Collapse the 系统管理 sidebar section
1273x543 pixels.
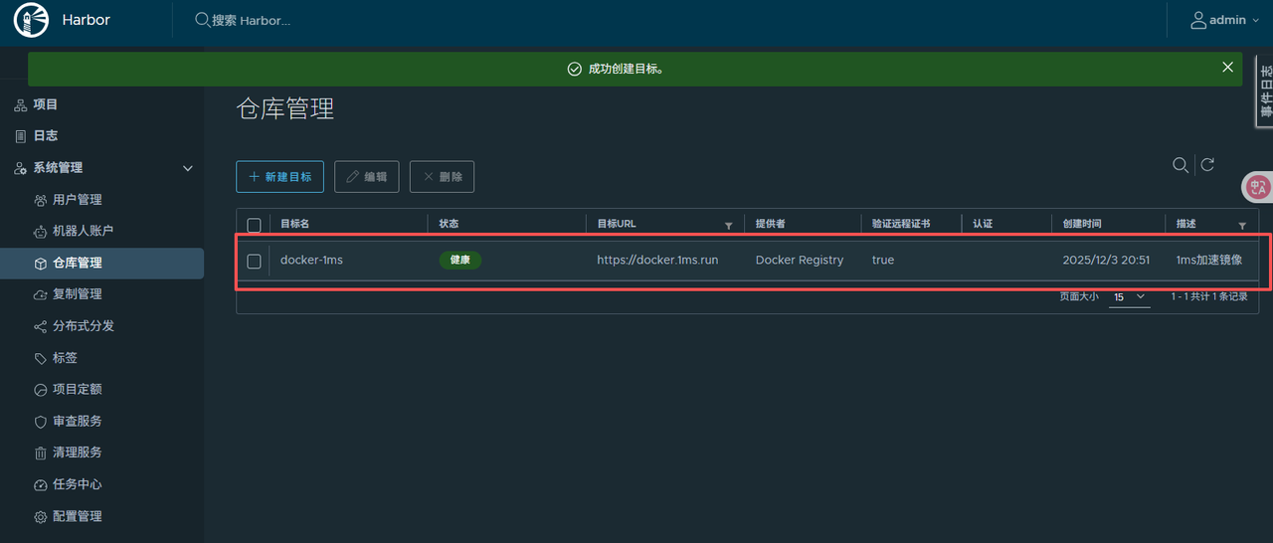tap(188, 168)
